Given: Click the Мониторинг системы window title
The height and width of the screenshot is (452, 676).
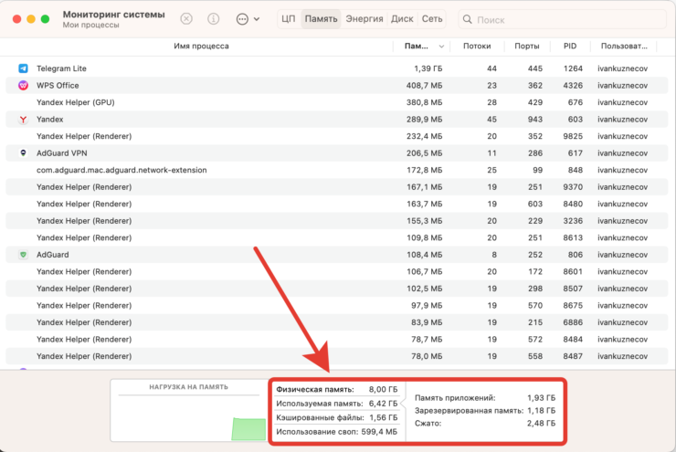Looking at the screenshot, I should point(114,15).
